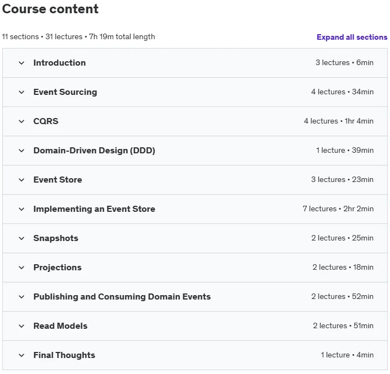Open the Final Thoughts section title
This screenshot has height=374, width=390.
pyautogui.click(x=64, y=355)
